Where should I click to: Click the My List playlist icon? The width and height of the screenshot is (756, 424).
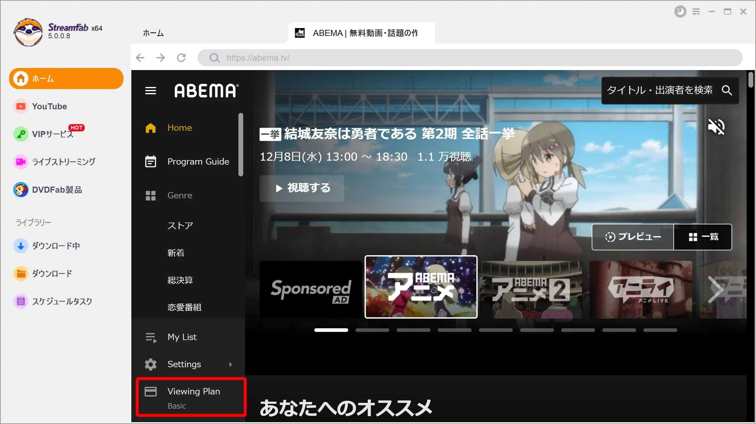tap(151, 337)
